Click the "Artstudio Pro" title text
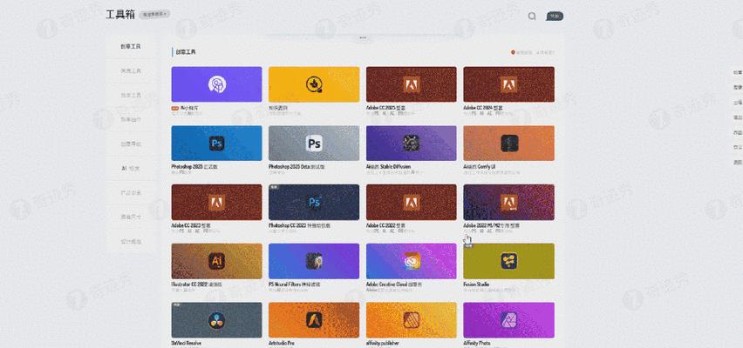 point(282,343)
